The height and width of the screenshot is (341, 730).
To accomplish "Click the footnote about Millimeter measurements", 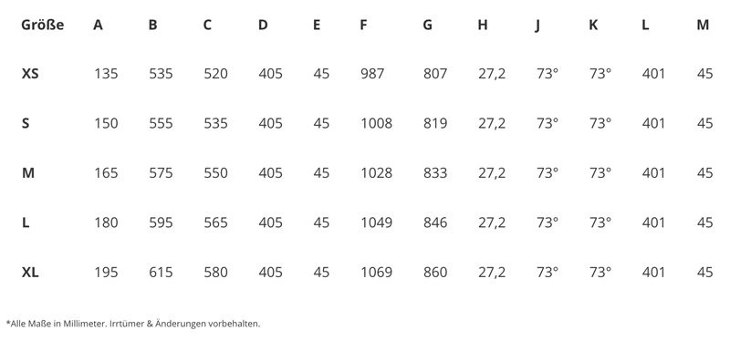I will (133, 324).
